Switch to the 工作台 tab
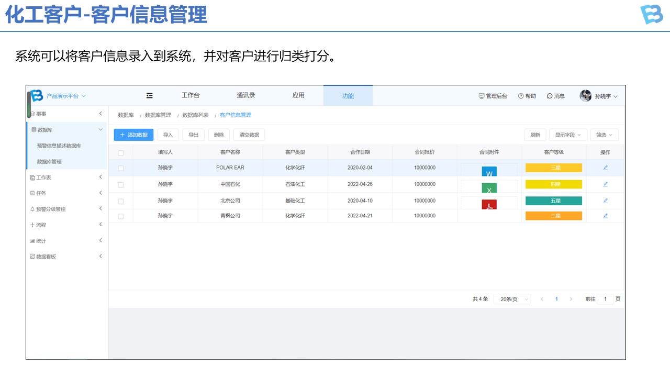This screenshot has width=670, height=377. 191,95
